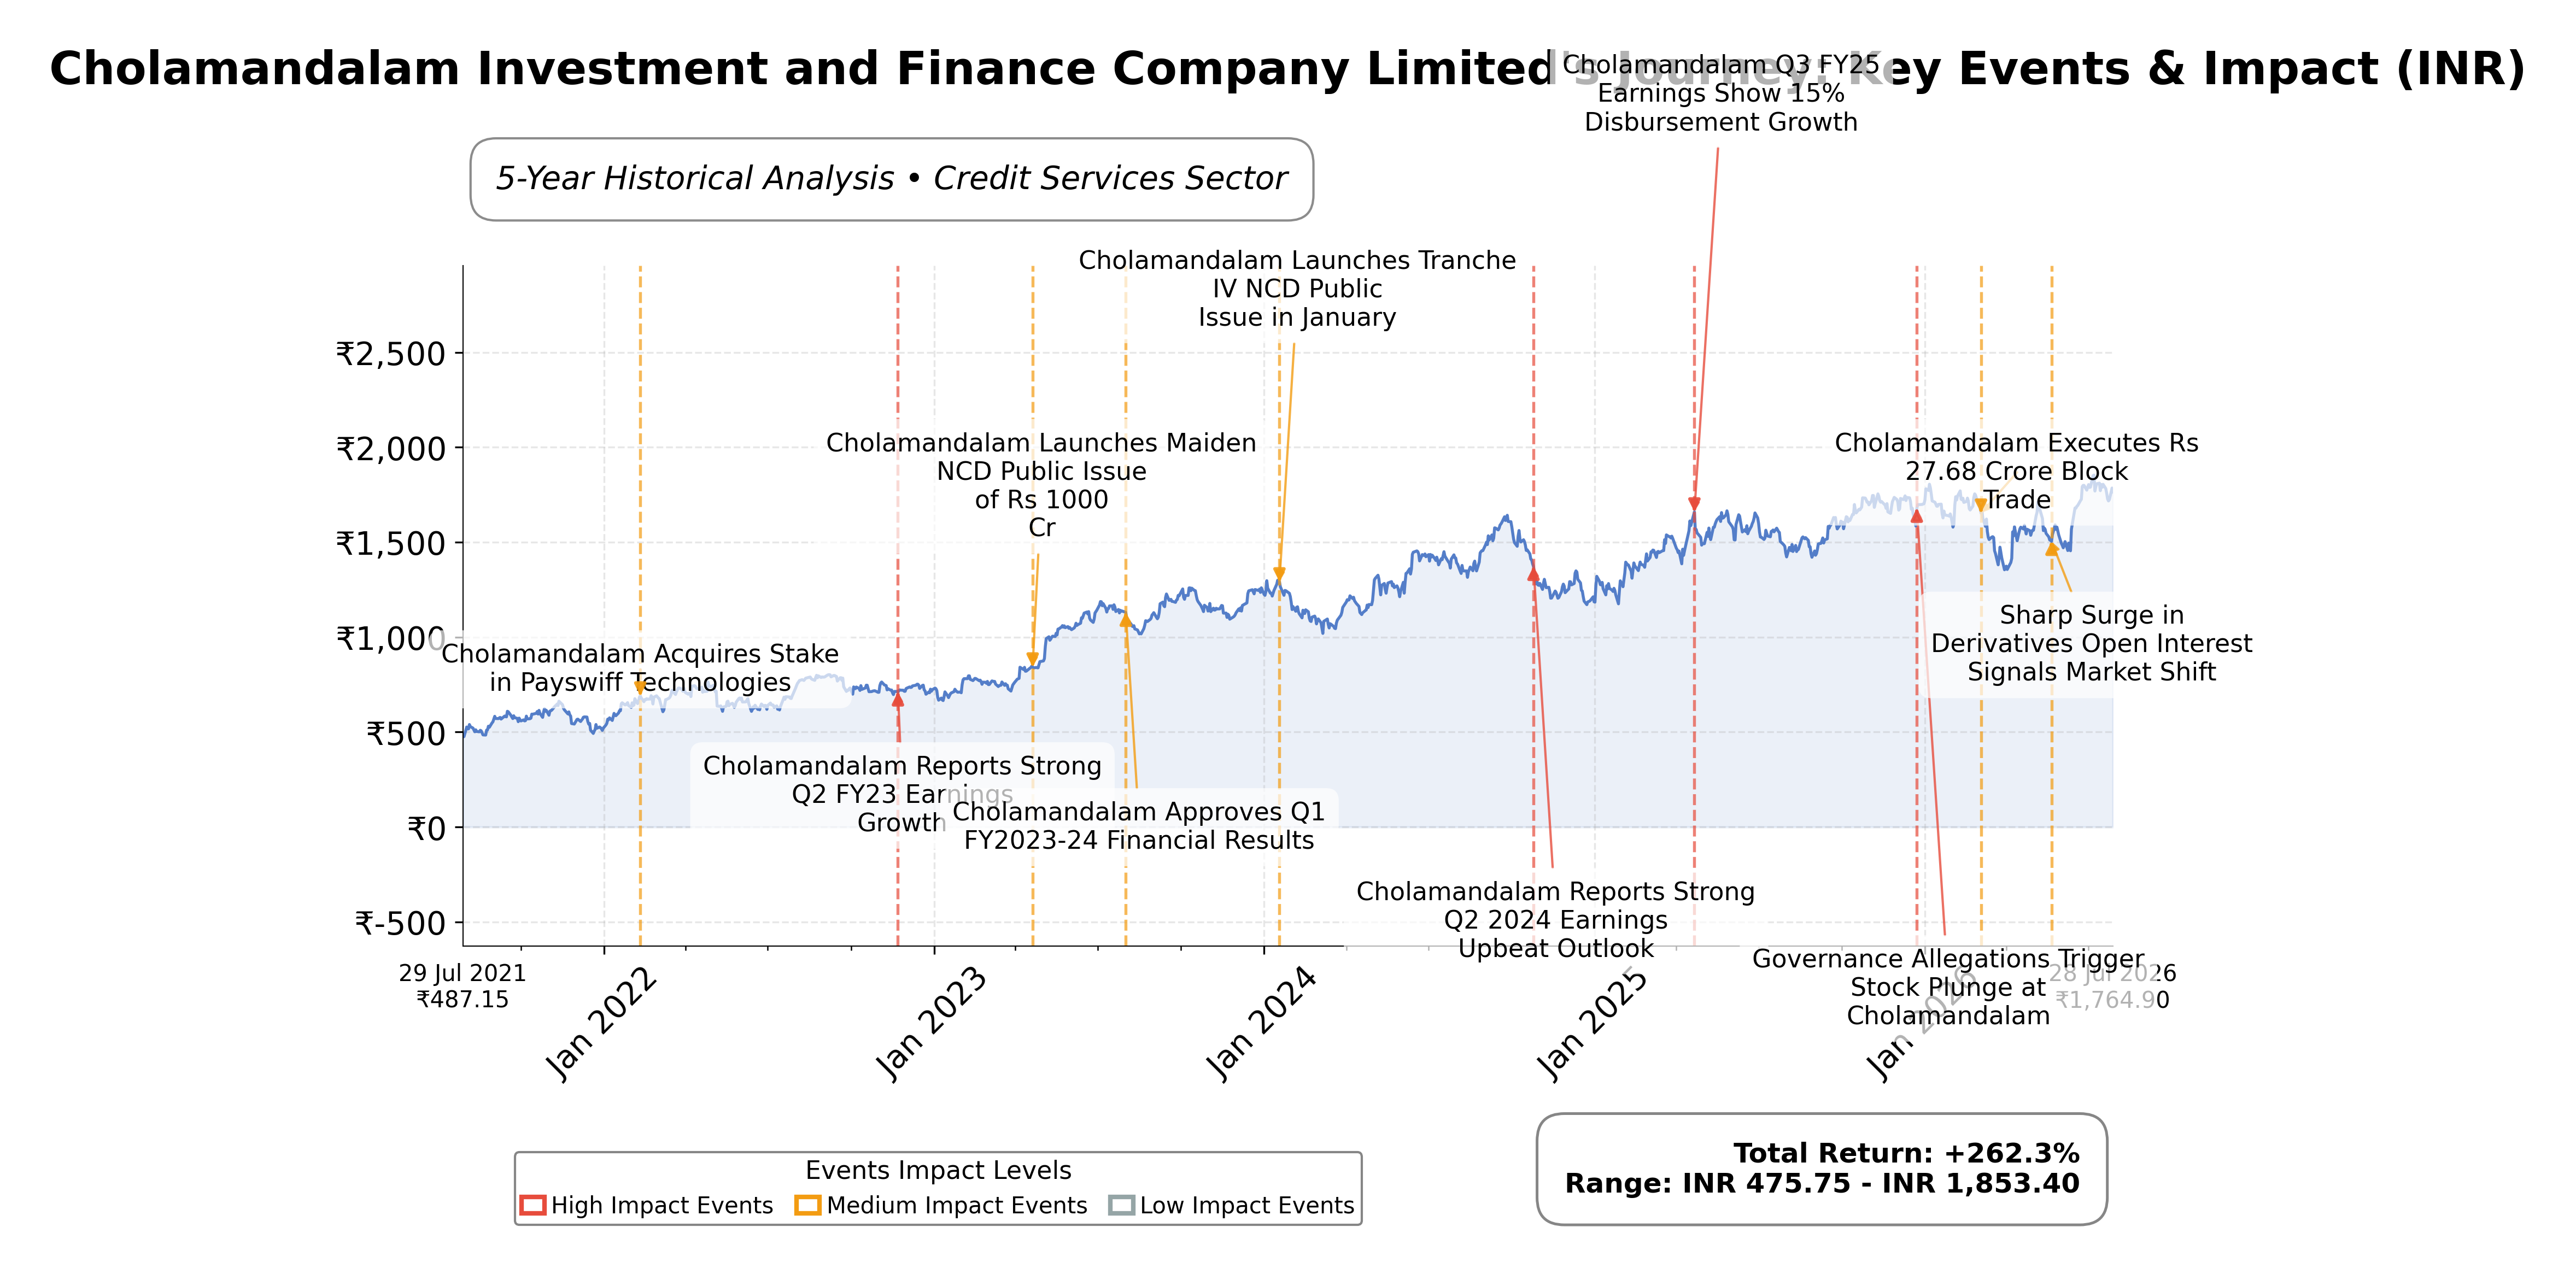Click the 'Reports Strong Q2 FY23 Earnings Growth' annotation
This screenshot has width=2576, height=1274.
click(902, 794)
